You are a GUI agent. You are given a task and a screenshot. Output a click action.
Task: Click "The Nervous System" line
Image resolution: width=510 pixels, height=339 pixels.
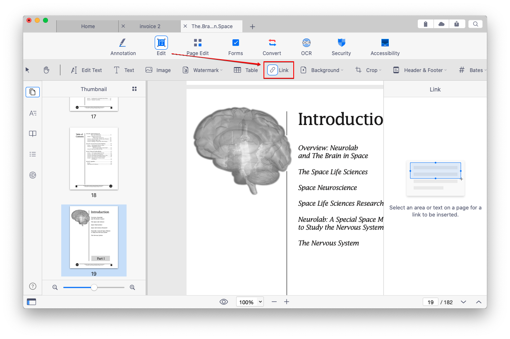(328, 243)
